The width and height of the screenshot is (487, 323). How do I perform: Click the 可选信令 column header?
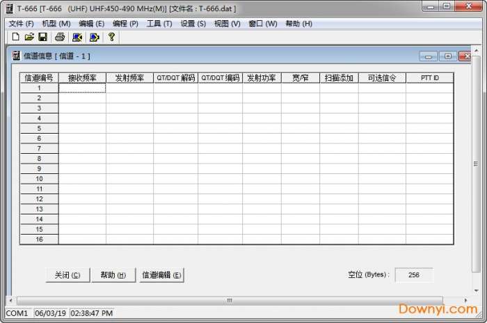(383, 78)
